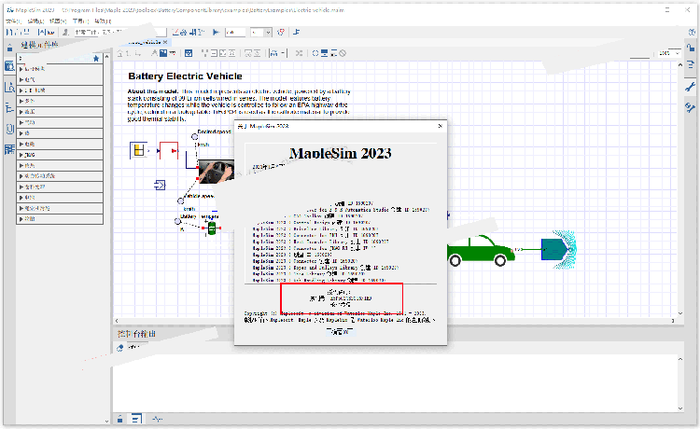The height and width of the screenshot is (429, 700).
Task: Click the steering wheel driver image block
Action: point(215,173)
